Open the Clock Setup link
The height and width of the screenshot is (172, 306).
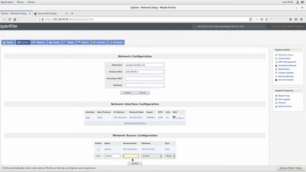tap(284, 58)
